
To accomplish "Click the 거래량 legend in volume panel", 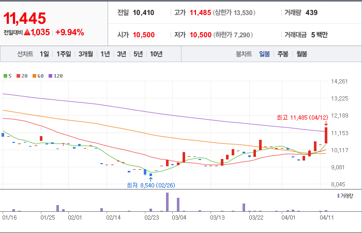I will (345, 196).
